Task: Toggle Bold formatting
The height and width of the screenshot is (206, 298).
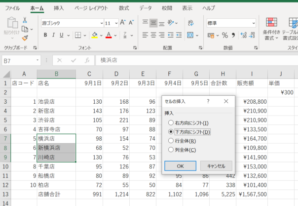Action: 45,35
